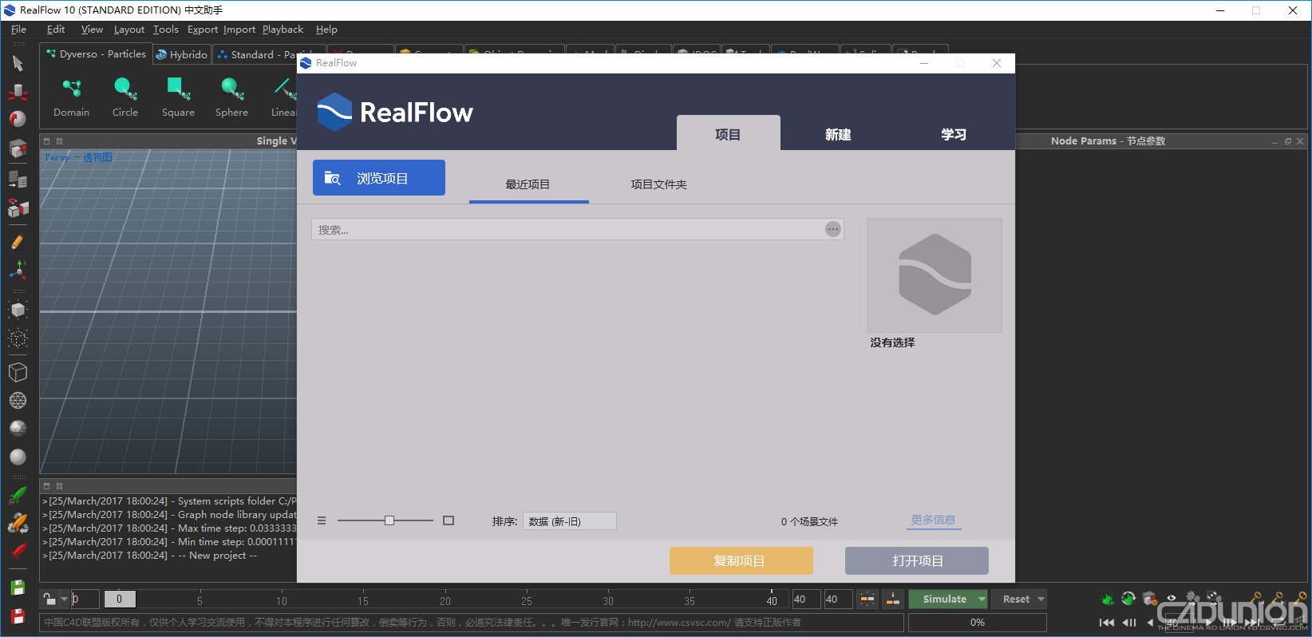
Task: Add a Sphere emitter
Action: click(x=231, y=98)
